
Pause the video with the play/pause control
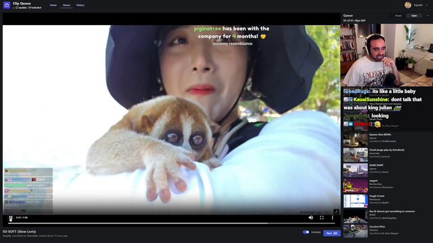click(11, 218)
